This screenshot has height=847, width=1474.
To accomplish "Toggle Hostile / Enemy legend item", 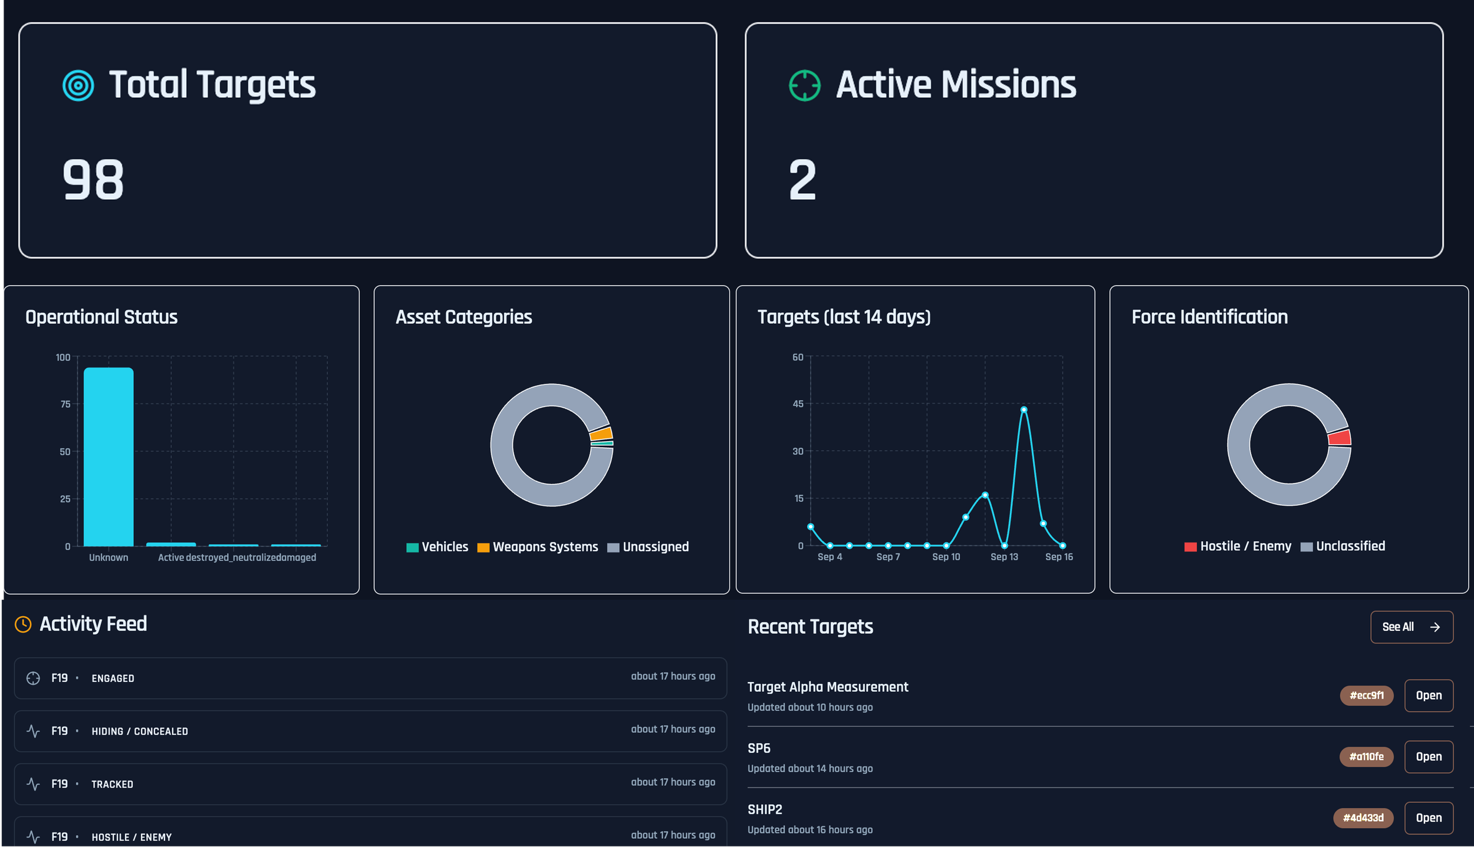I will (1237, 547).
